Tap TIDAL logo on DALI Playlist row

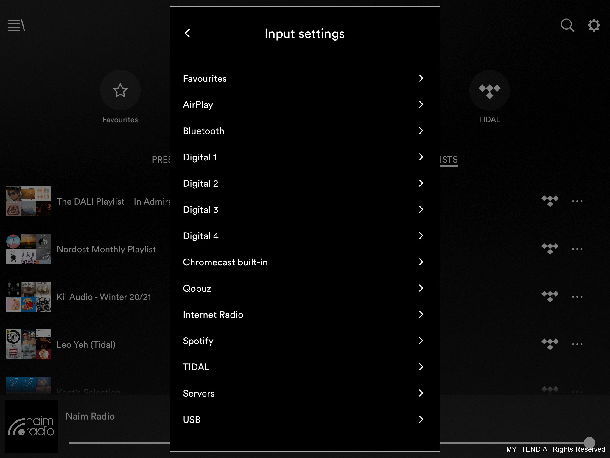(550, 201)
